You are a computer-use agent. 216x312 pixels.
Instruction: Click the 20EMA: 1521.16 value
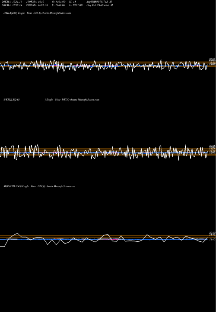(x=12, y=2)
